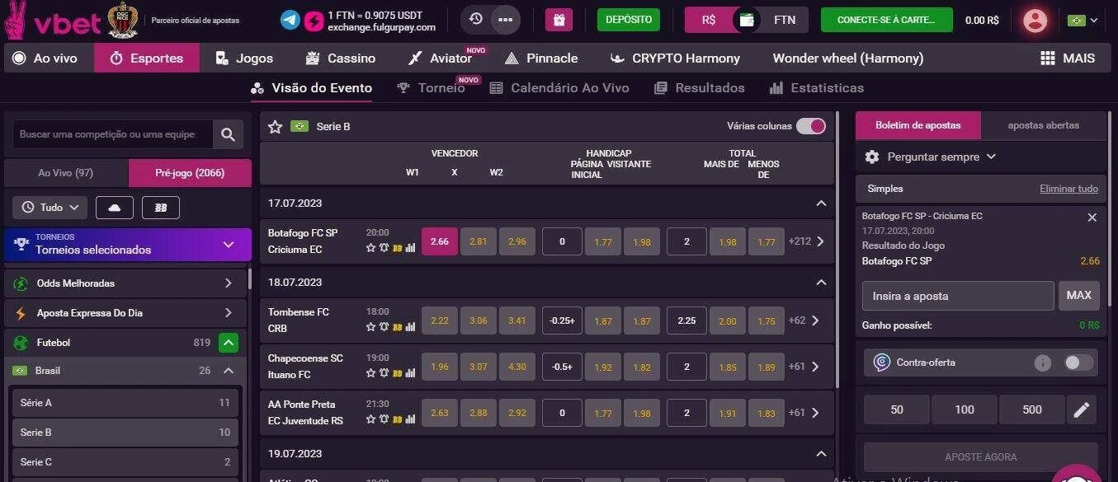
Task: Expand Odds Melhoradas arrow
Action: tap(229, 283)
